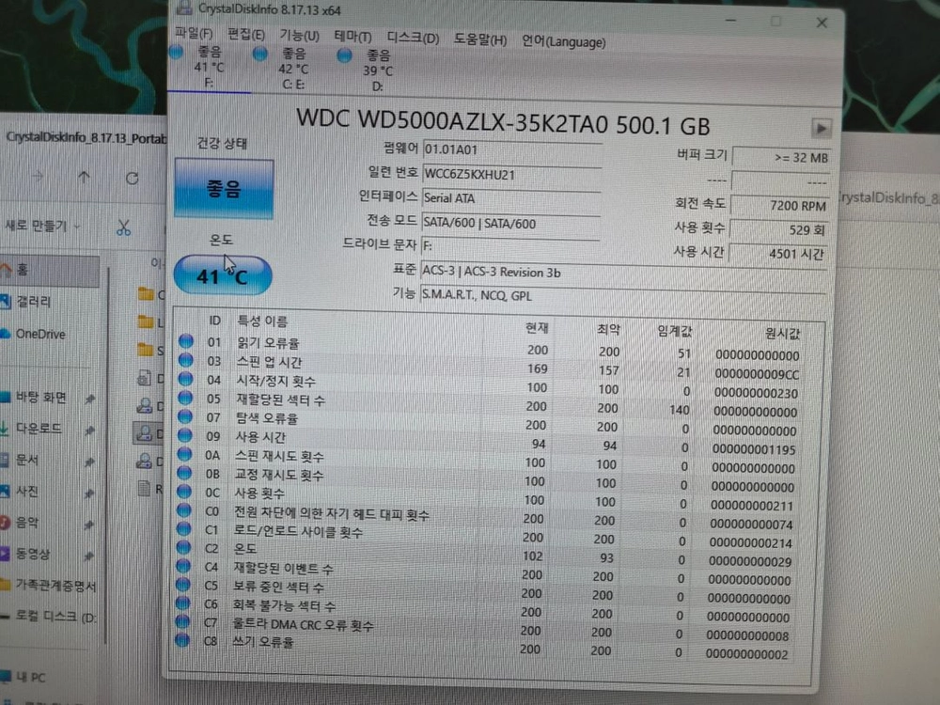Click the drive letter field F:

tap(510, 246)
